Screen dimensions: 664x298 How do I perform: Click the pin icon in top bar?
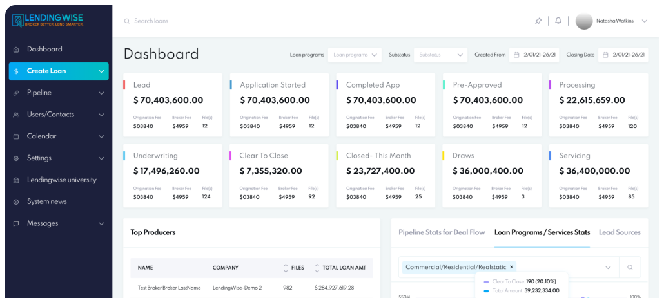[538, 21]
